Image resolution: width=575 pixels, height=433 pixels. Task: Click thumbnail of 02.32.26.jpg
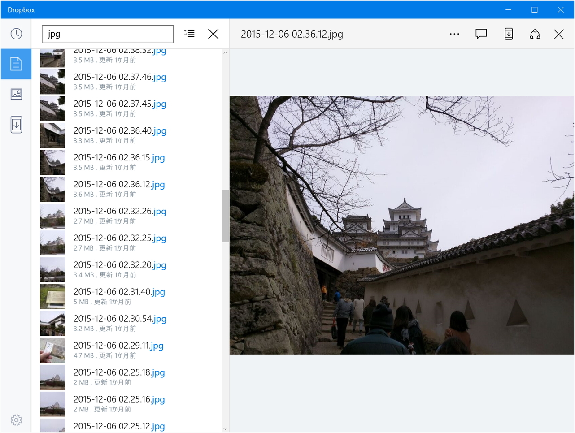52,216
